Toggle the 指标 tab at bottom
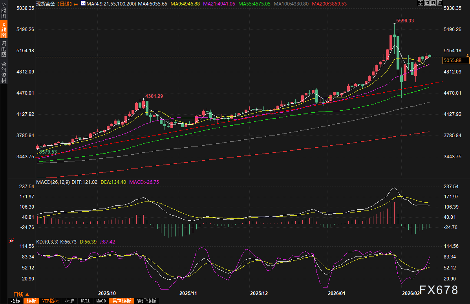 (x=15, y=301)
